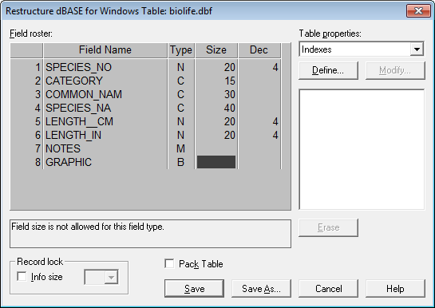Click the Dec value 4 of SPECIES_NO
The height and width of the screenshot is (308, 435).
pyautogui.click(x=275, y=67)
